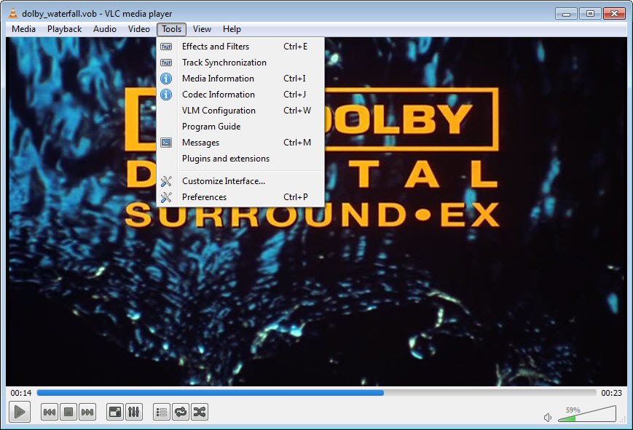Toggle the playlist view button
This screenshot has width=633, height=430.
[162, 413]
